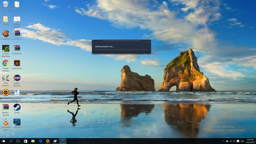The width and height of the screenshot is (256, 144).
Task: Click the ENG language indicator
Action: [x=242, y=141]
